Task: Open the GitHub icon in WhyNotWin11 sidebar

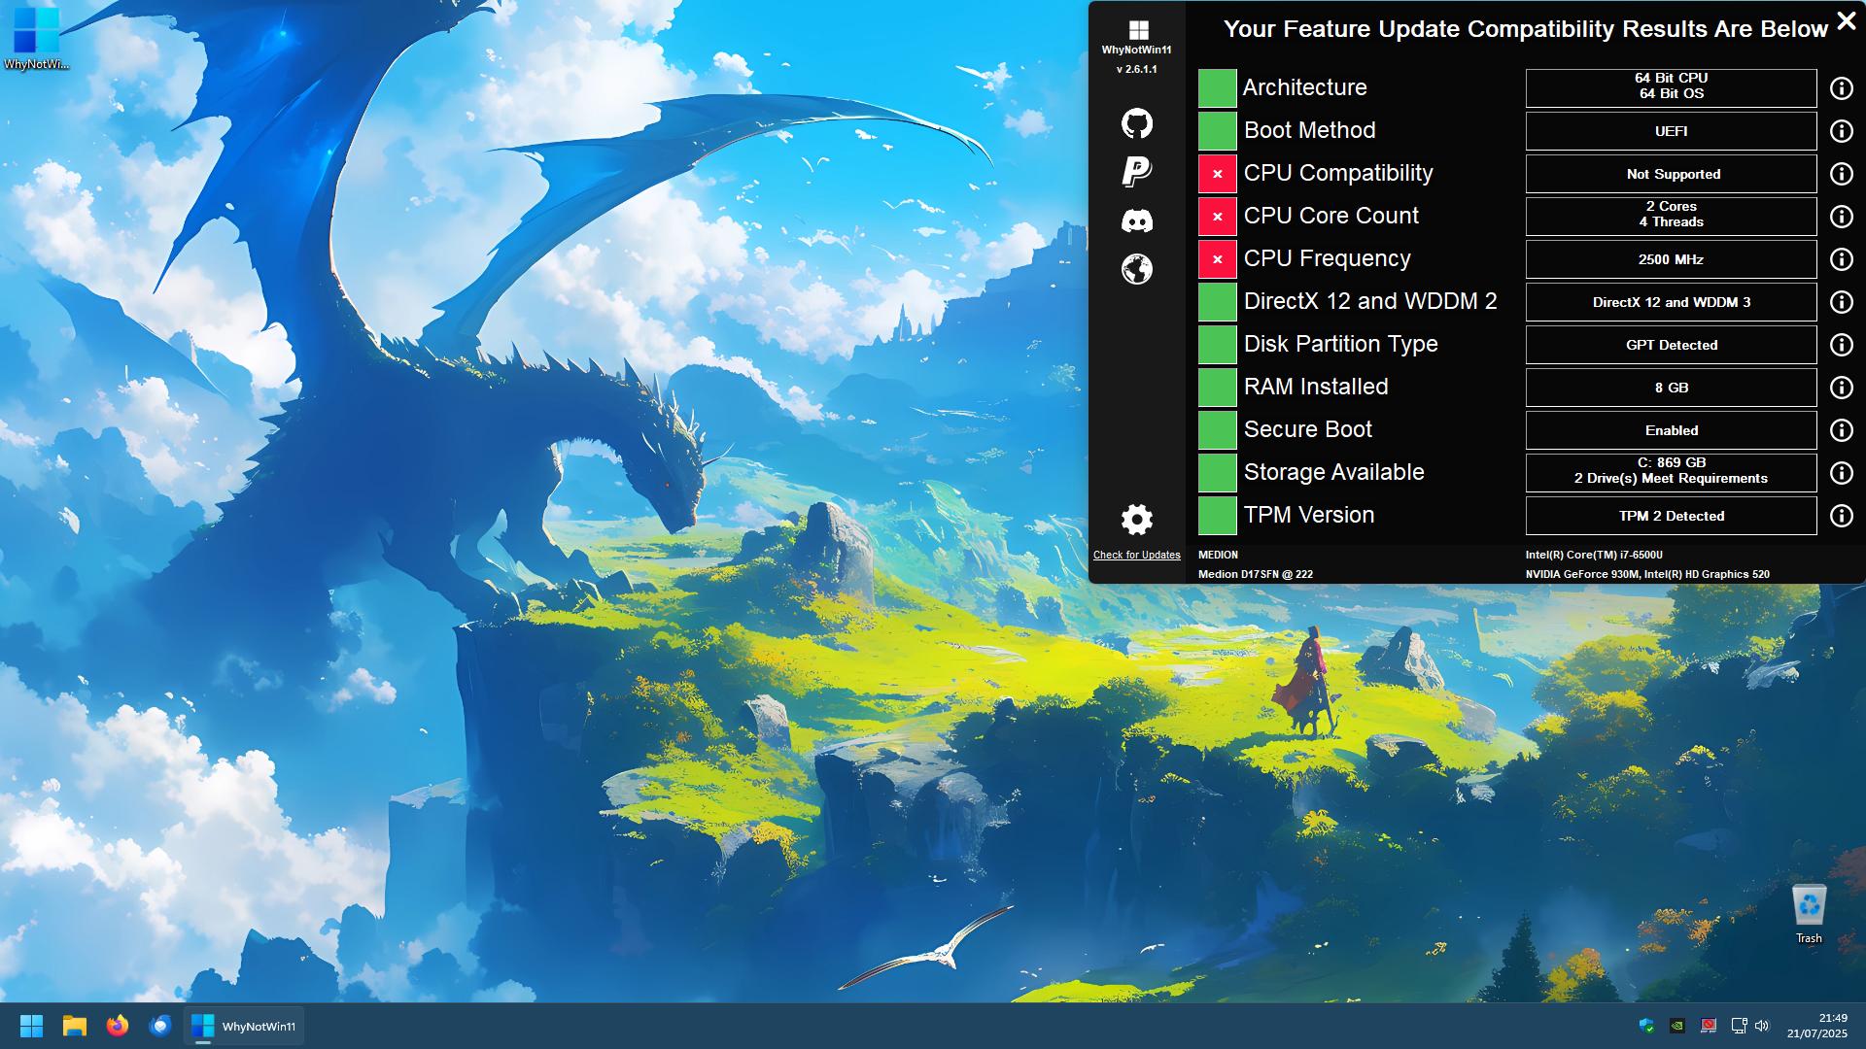Action: coord(1137,123)
